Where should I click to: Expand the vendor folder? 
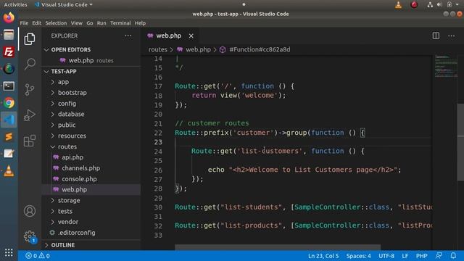point(91,222)
